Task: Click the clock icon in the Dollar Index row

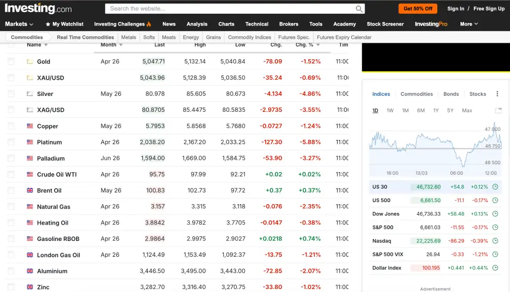Action: click(495, 268)
